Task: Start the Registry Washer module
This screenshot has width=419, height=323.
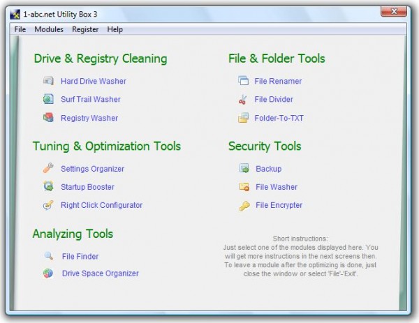Action: (x=89, y=118)
